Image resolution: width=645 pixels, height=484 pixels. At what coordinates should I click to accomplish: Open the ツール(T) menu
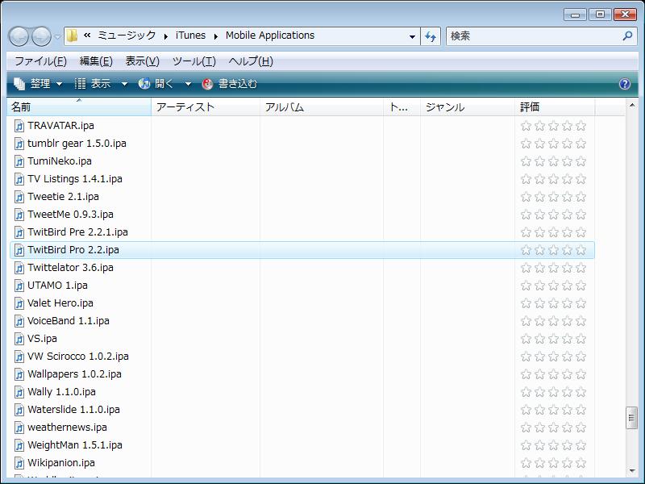click(193, 61)
